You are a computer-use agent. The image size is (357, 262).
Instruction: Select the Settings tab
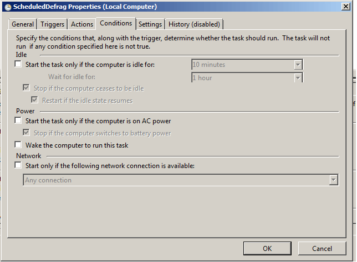pyautogui.click(x=150, y=24)
